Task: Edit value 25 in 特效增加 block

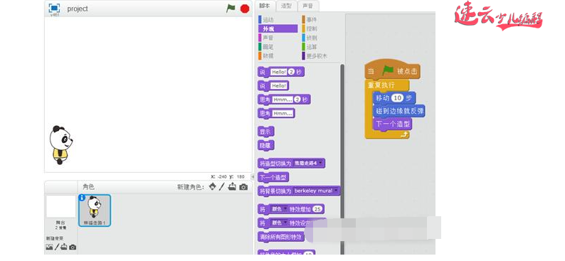Action: coord(318,209)
